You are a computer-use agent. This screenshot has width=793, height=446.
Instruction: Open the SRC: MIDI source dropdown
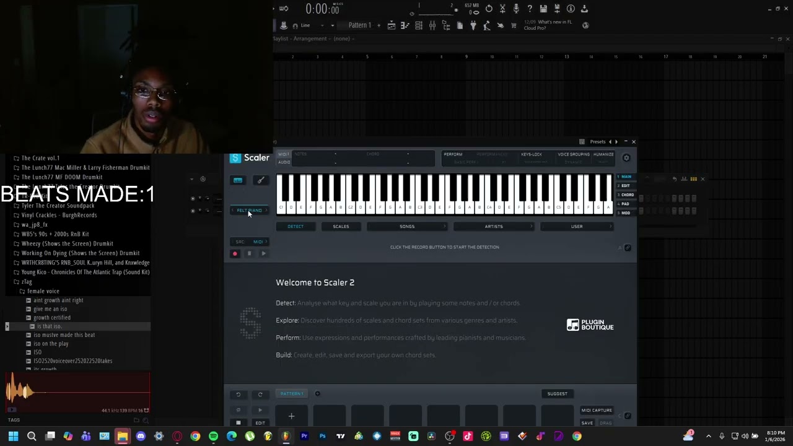(x=251, y=242)
